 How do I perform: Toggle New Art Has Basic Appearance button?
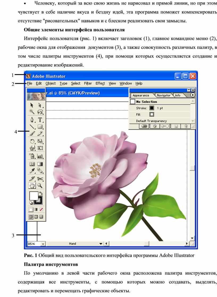point(144,126)
